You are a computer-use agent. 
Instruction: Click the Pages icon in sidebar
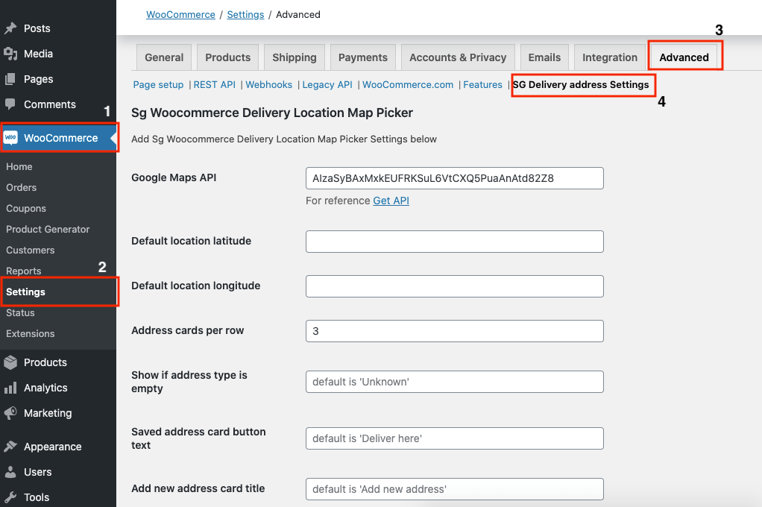pos(10,79)
